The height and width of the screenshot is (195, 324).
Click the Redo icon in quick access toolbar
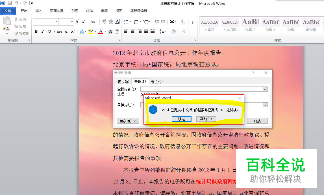[25, 3]
